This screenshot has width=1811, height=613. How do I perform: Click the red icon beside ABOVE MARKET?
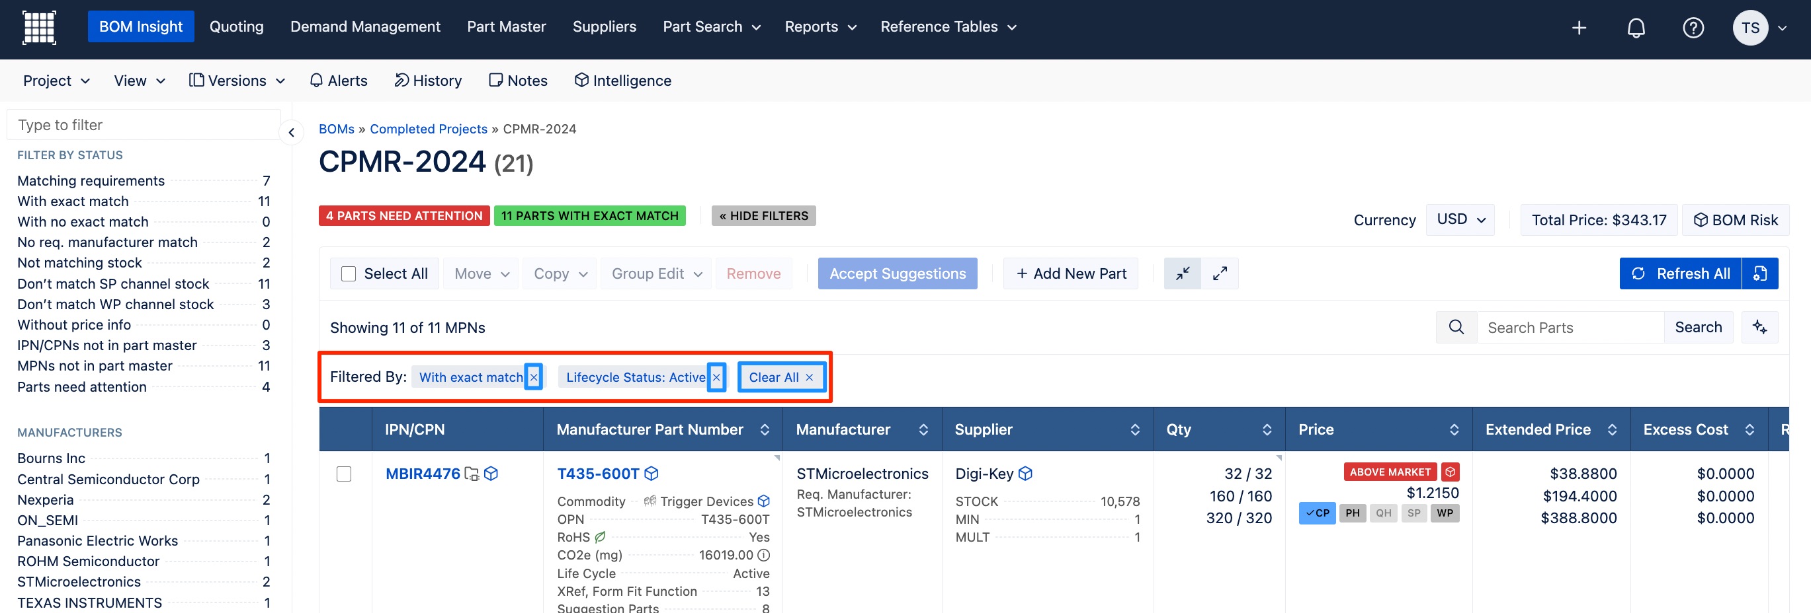coord(1450,472)
